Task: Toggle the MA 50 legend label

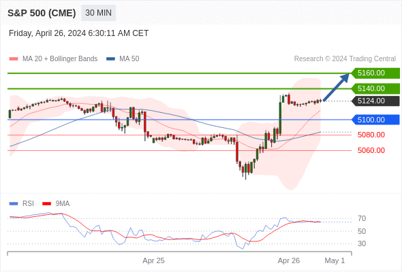Action: pyautogui.click(x=129, y=59)
